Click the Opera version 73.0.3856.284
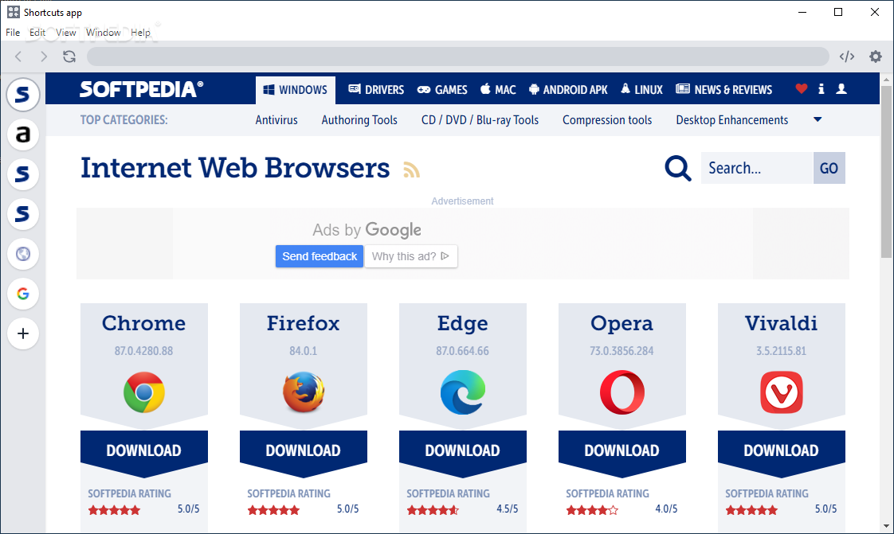 click(x=622, y=351)
